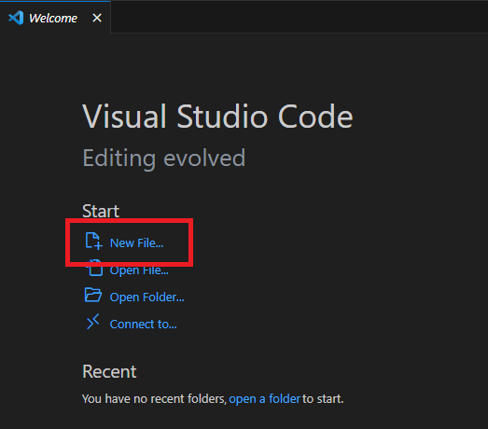Follow the 'open a folder' link

tap(265, 398)
